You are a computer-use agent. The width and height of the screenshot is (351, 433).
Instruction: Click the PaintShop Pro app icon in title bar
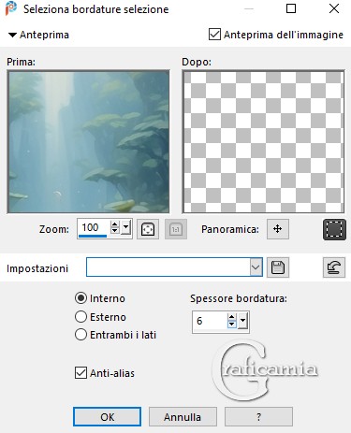[x=11, y=8]
